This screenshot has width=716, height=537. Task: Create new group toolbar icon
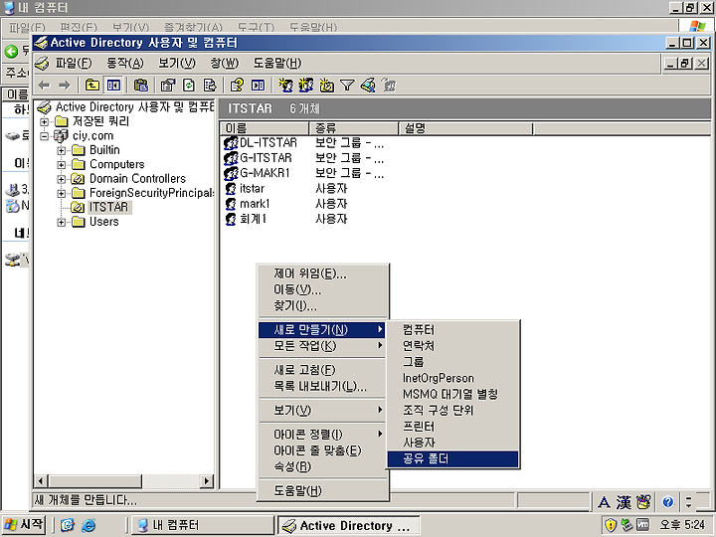(306, 86)
